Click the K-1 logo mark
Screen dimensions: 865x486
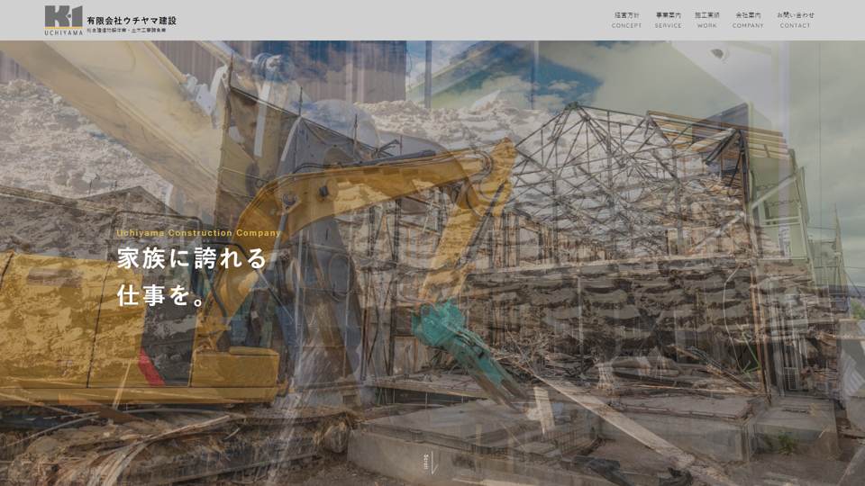(63, 15)
